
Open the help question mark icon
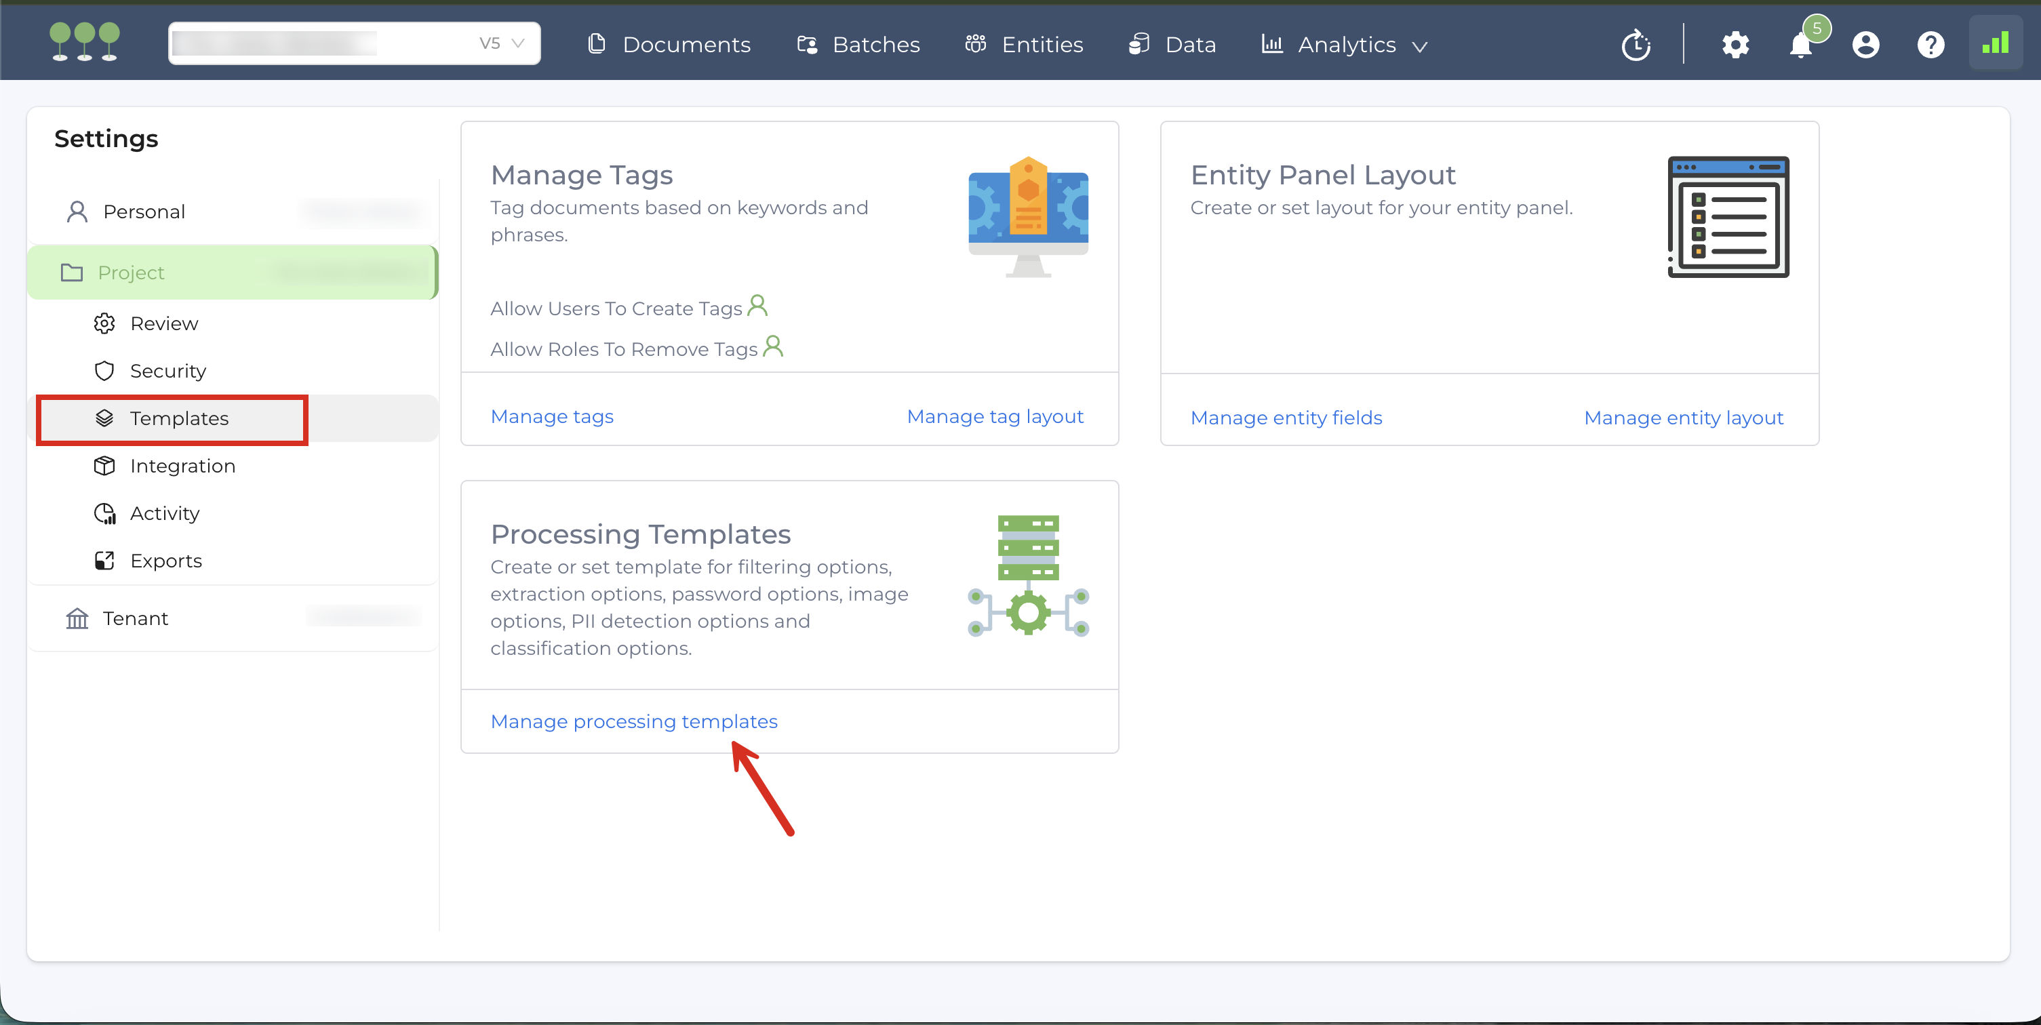coord(1930,44)
